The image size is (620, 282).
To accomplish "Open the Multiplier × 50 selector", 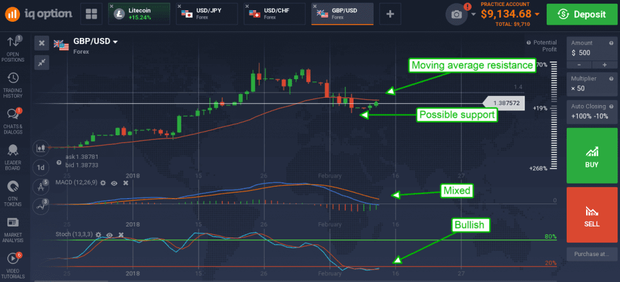I will point(592,84).
